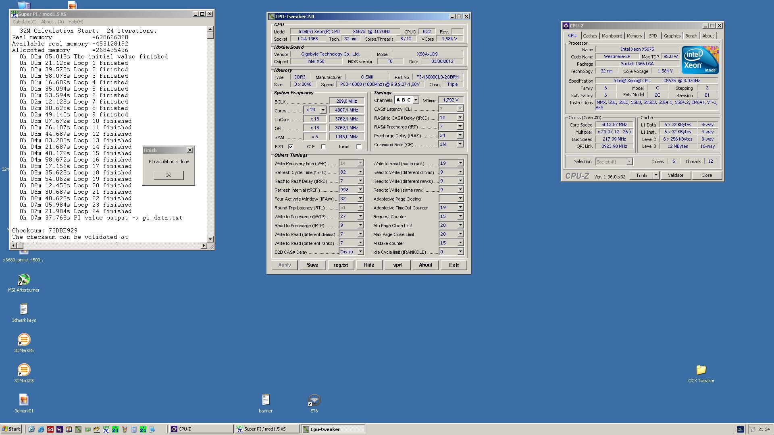Click the Super PI vertical scrollbar down arrow
This screenshot has height=435, width=774.
pyautogui.click(x=210, y=239)
